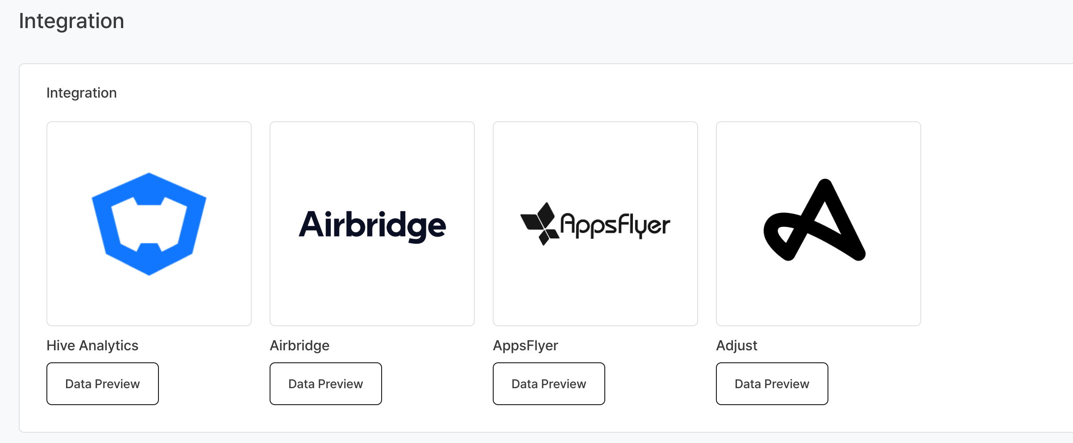Click the blue Hive Analytics shield logo

149,224
